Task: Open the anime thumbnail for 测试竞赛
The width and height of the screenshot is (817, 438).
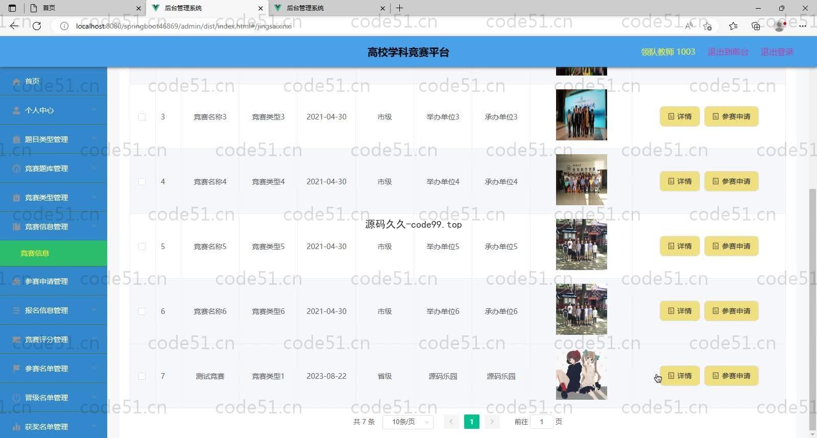Action: [582, 374]
